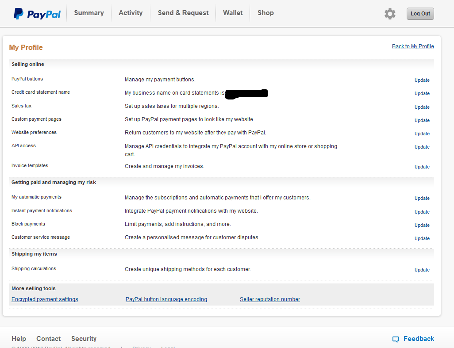Open the Shop tab
This screenshot has width=454, height=348.
click(265, 13)
